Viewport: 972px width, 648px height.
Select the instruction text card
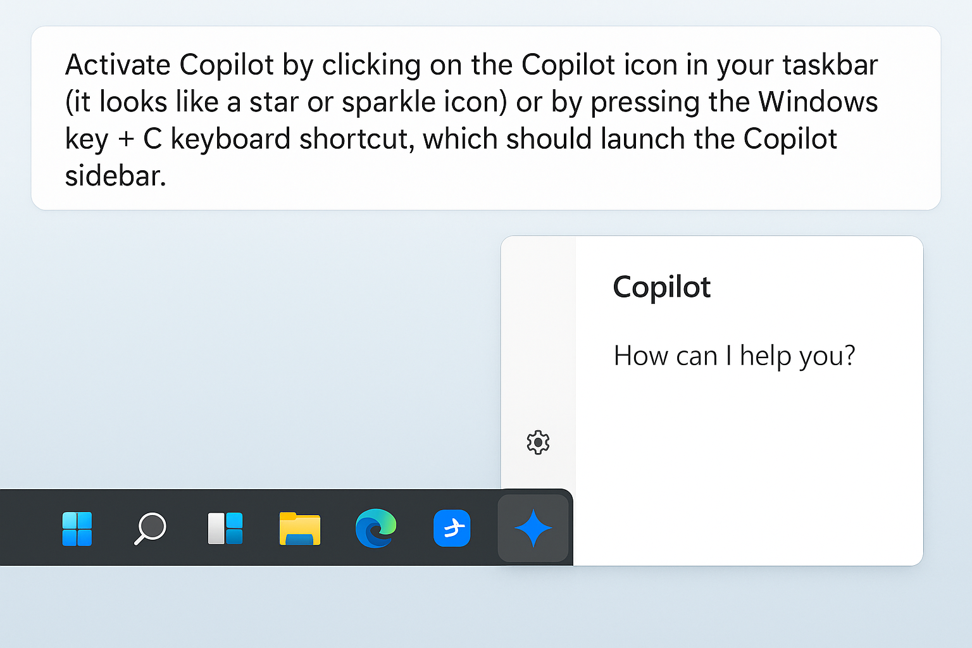click(x=486, y=118)
